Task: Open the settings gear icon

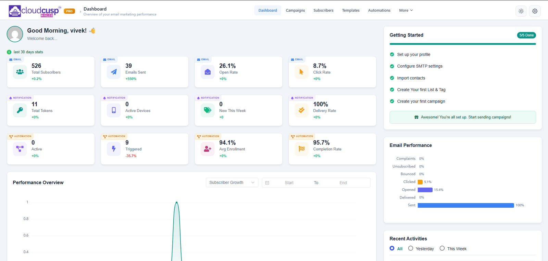Action: pos(535,11)
